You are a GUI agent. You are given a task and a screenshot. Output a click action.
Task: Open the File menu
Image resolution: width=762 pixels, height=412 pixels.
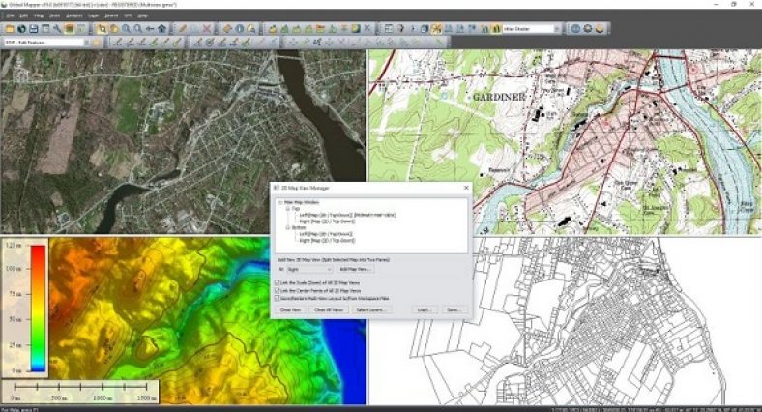[8, 16]
